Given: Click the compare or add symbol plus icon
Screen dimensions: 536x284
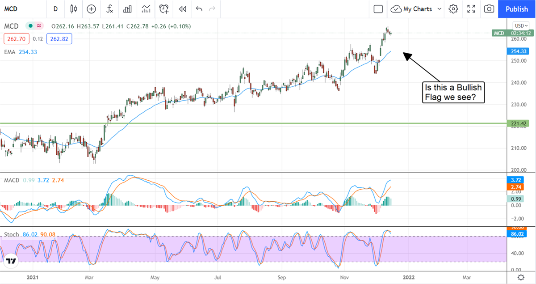Looking at the screenshot, I should [91, 9].
